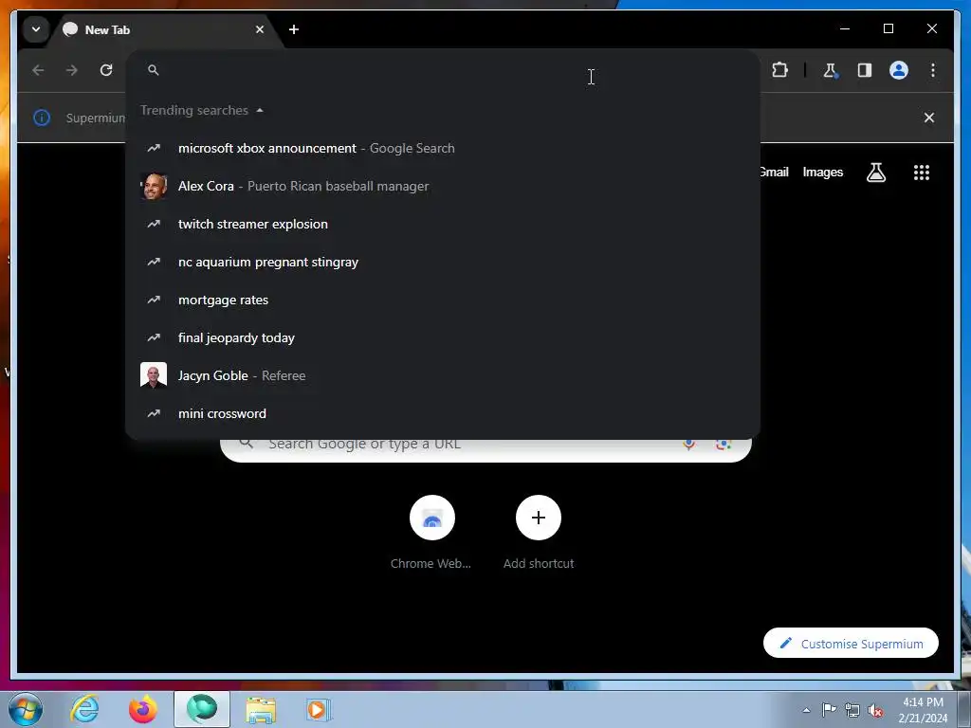
Task: Click Customise Supermium button
Action: [851, 644]
